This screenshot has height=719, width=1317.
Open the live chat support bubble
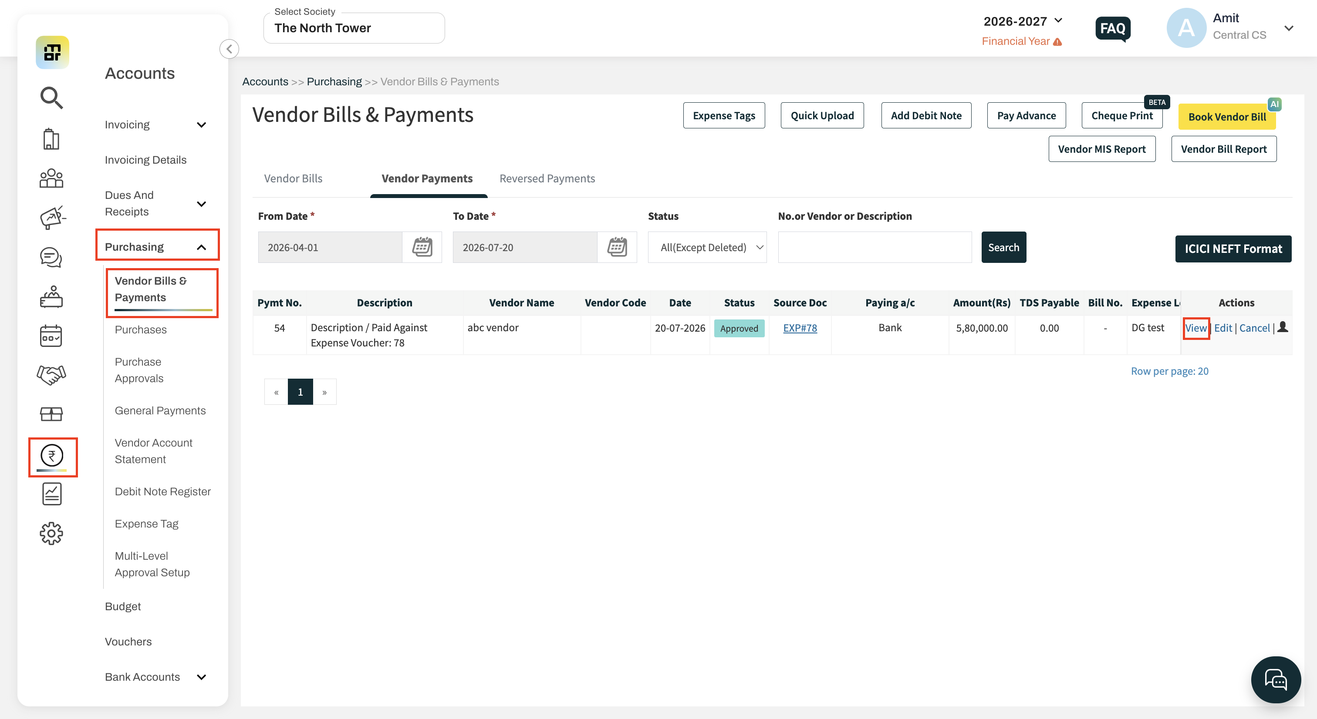pos(1276,680)
